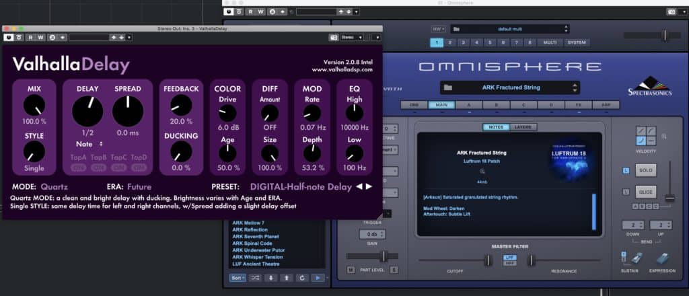Go to previous ValhallaDelay preset
The image size is (689, 296).
(359, 186)
